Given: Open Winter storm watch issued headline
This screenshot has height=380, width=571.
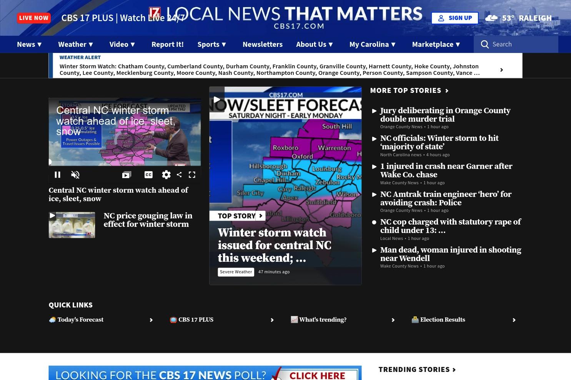Looking at the screenshot, I should pyautogui.click(x=274, y=246).
